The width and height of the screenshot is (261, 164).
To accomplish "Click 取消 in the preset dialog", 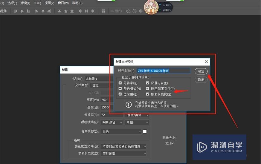I will coord(201,80).
